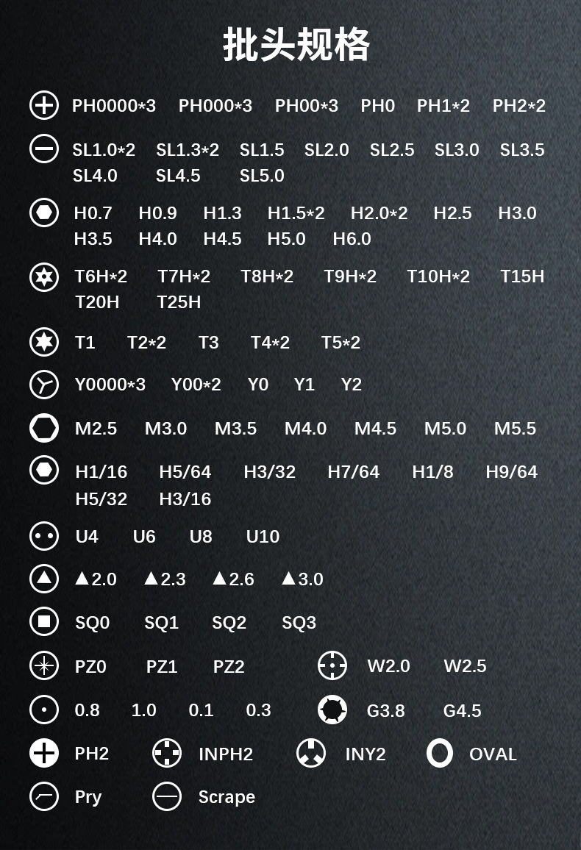
Task: Click the two-dot U-type icon beside U4
Action: [x=44, y=536]
